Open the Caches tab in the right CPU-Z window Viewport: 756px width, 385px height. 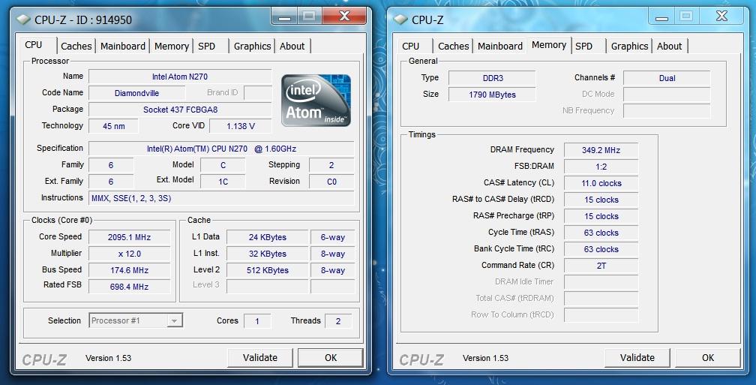[453, 47]
